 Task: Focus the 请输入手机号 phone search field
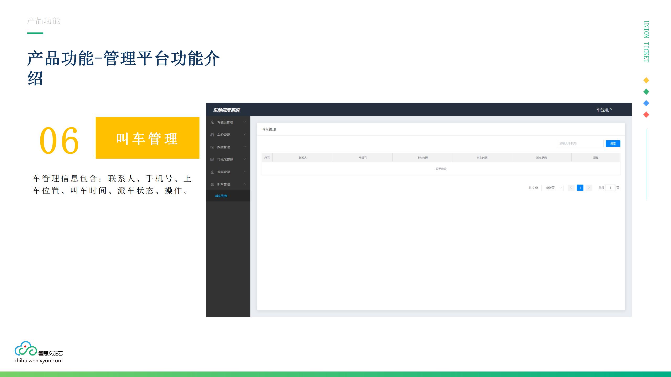click(580, 143)
